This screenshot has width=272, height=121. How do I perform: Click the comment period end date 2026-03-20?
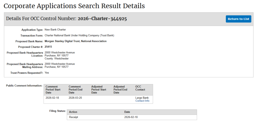coord(76,98)
